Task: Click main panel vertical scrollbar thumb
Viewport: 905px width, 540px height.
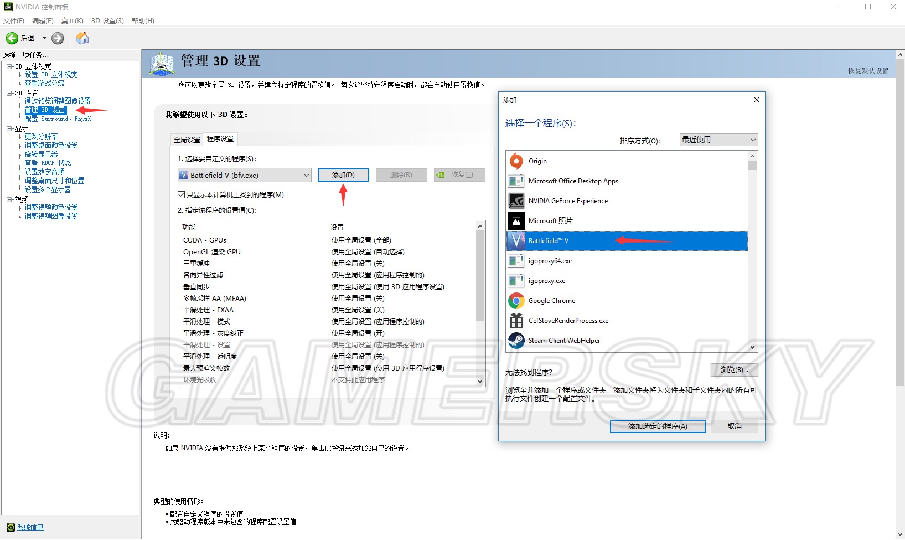Action: pos(900,223)
